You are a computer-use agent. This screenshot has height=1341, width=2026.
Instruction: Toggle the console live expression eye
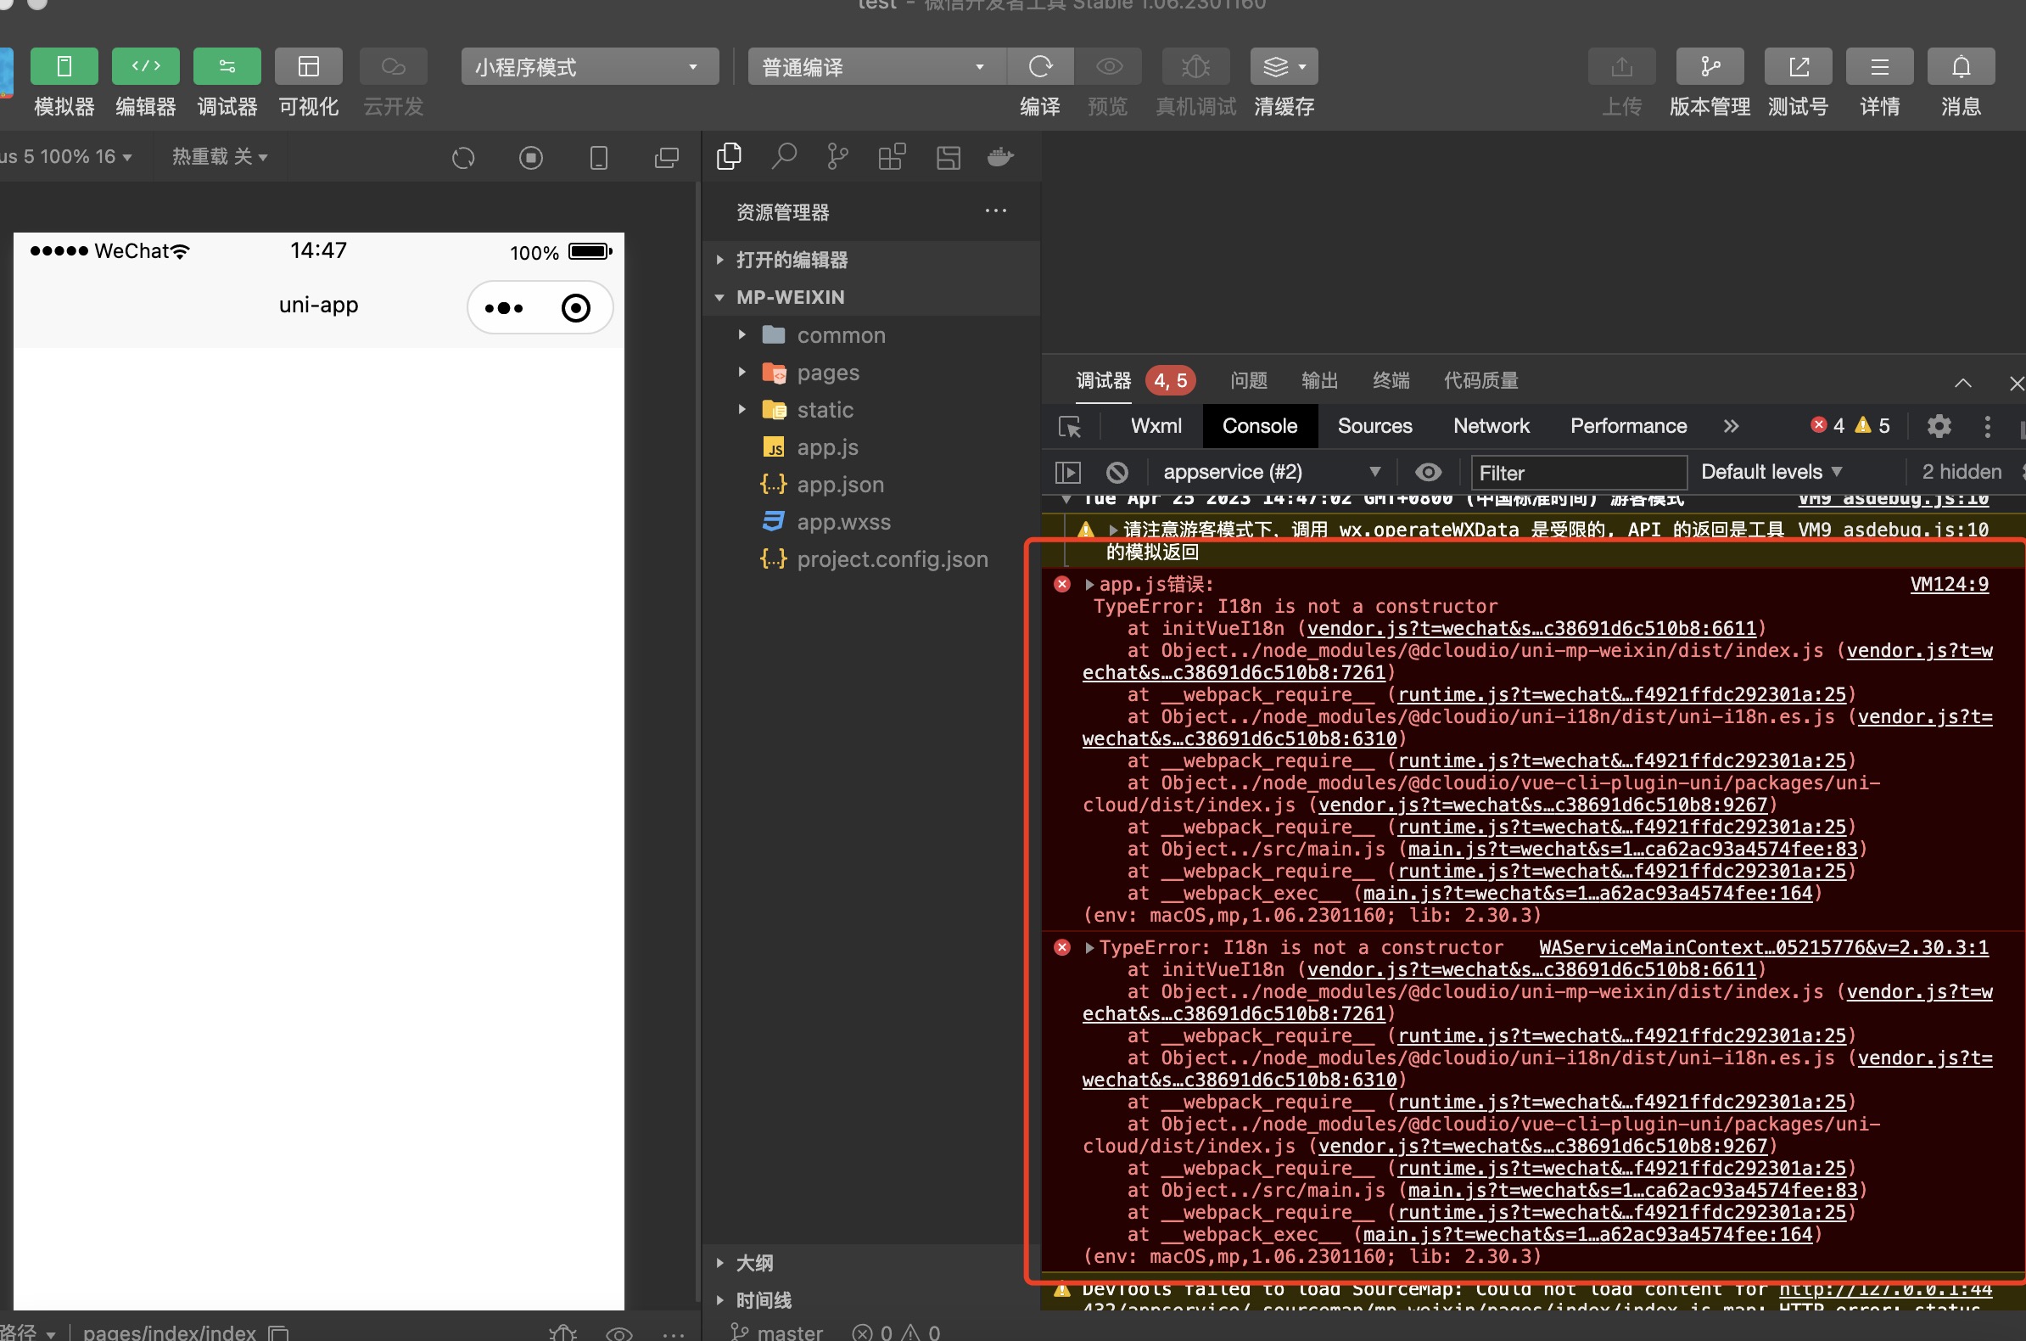coord(1428,472)
